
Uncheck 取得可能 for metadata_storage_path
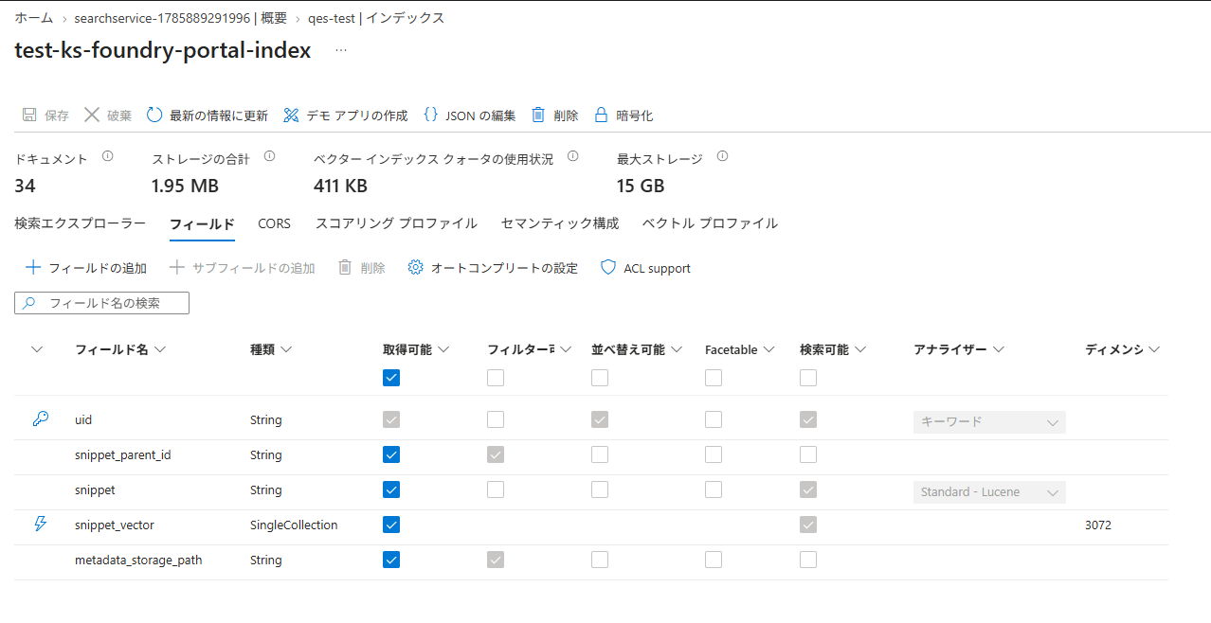[x=391, y=560]
